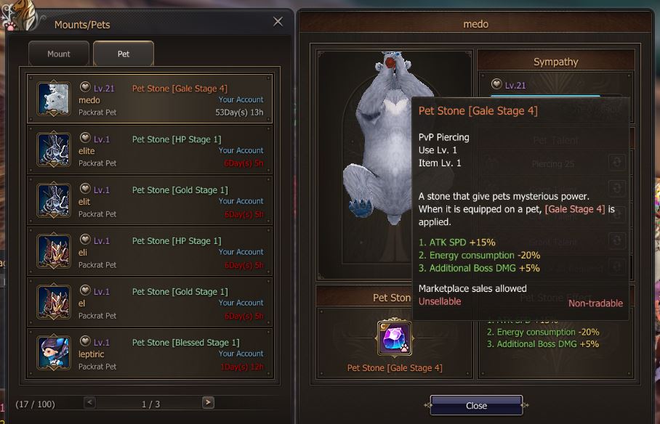Image resolution: width=660 pixels, height=424 pixels.
Task: Select the eli dragon pet icon
Action: [x=54, y=251]
